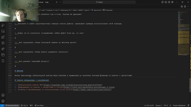Open the Manage settings gear icon

(3, 101)
